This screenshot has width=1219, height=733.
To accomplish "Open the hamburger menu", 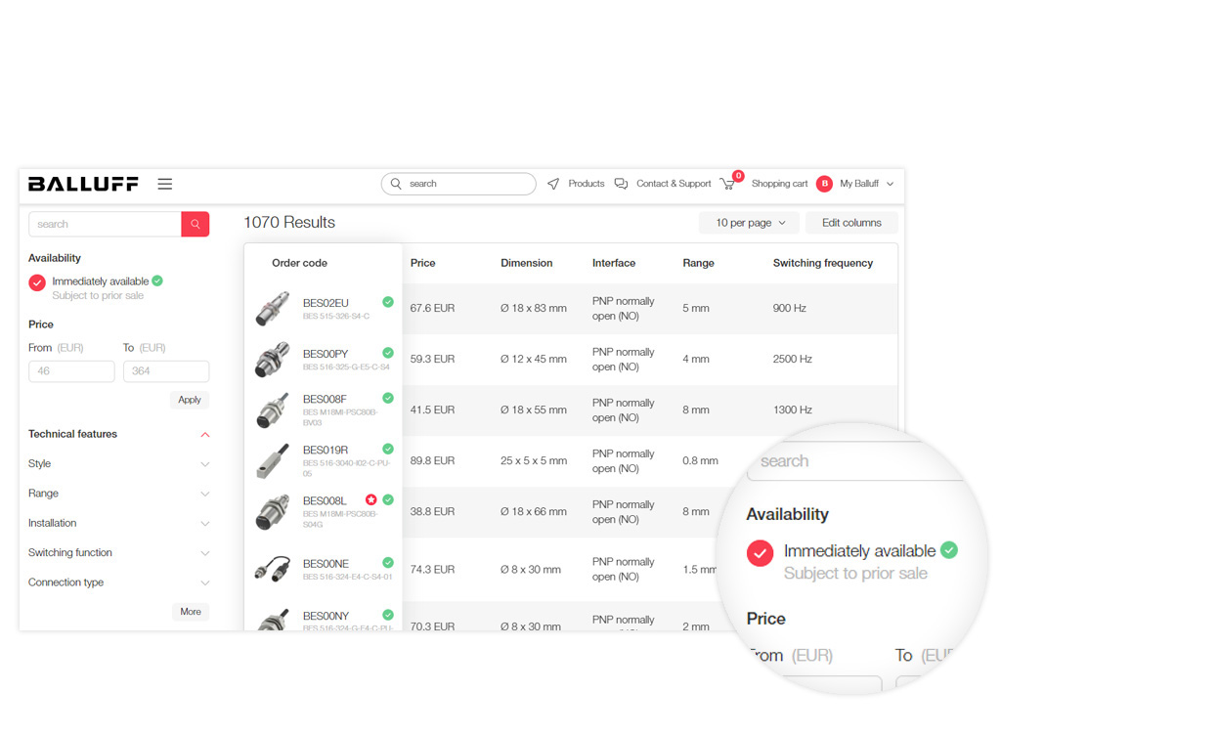I will 165,184.
